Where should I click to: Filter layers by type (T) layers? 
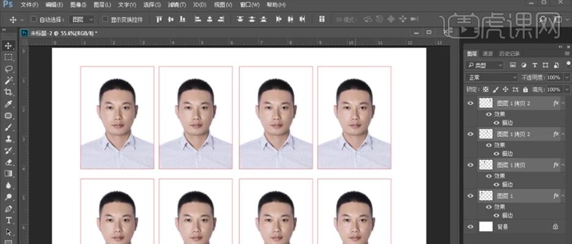[535, 65]
